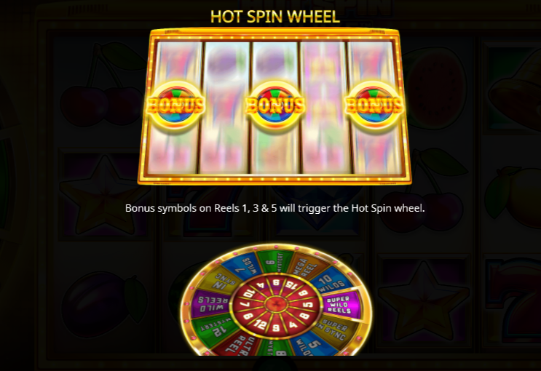The image size is (541, 371).
Task: Select the Super Wild Reels wheel segment
Action: click(341, 304)
